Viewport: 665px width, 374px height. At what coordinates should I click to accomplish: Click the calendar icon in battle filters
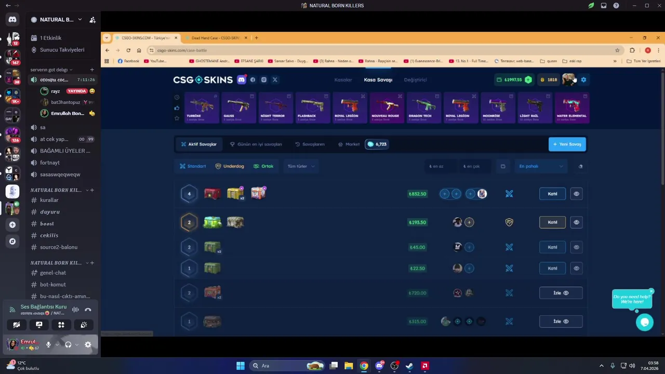pyautogui.click(x=503, y=166)
